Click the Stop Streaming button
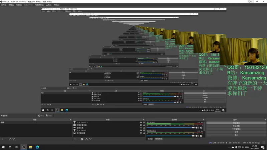 point(236,123)
